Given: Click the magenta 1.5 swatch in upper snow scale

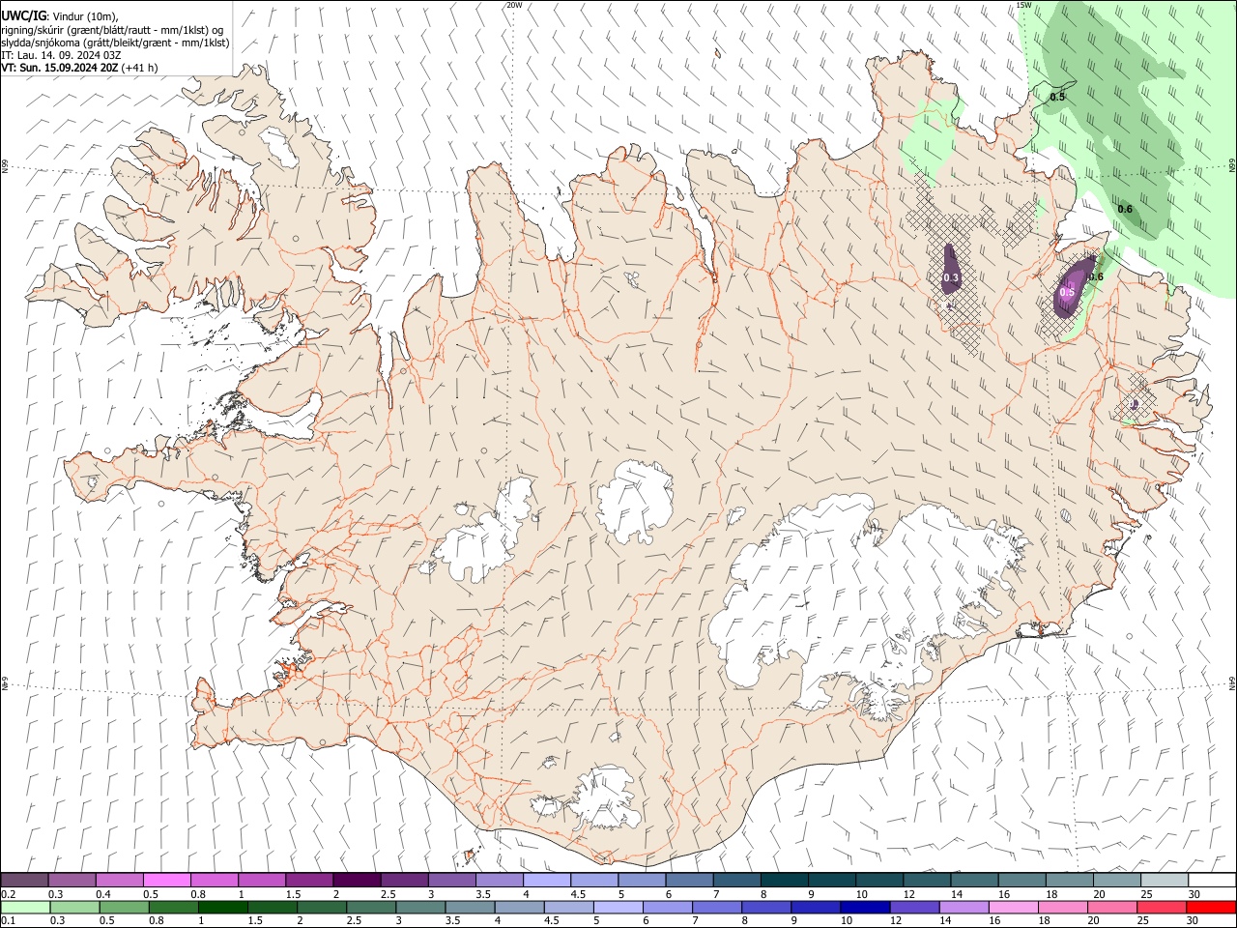Looking at the screenshot, I should click(309, 881).
